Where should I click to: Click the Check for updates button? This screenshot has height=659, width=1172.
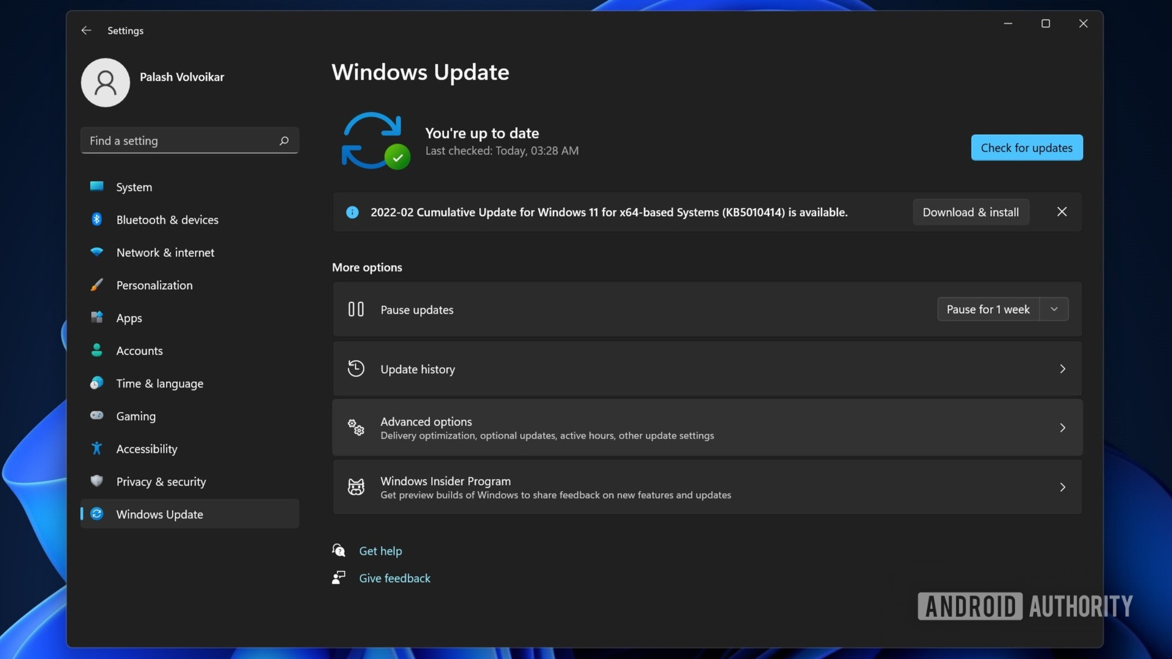(x=1026, y=148)
